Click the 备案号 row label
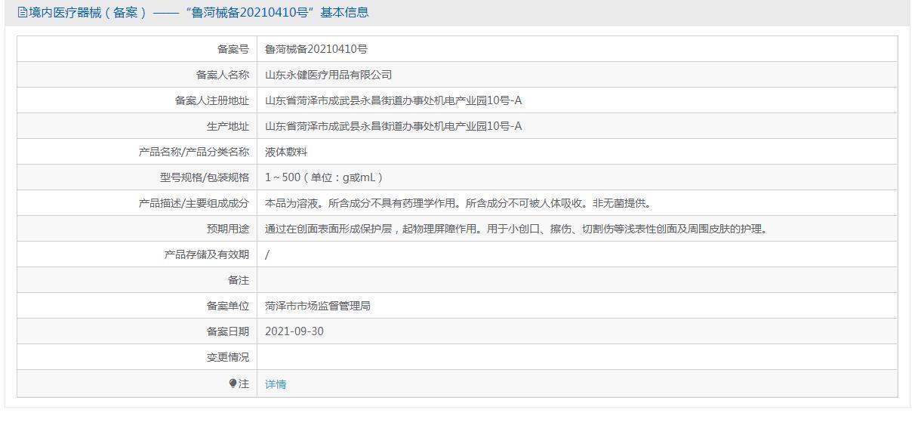Image resolution: width=918 pixels, height=422 pixels. [233, 49]
